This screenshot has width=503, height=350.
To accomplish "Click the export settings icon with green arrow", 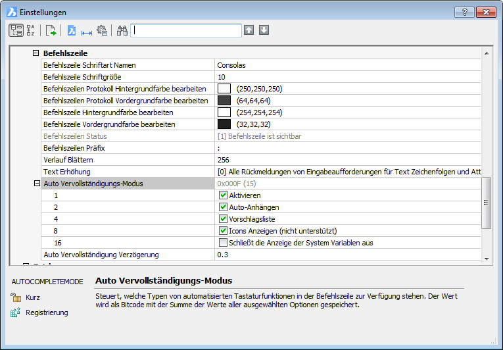I will [x=51, y=30].
